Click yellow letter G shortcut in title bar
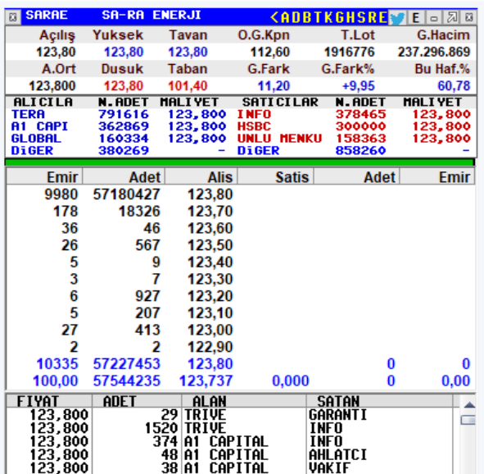The height and width of the screenshot is (474, 484). (340, 17)
